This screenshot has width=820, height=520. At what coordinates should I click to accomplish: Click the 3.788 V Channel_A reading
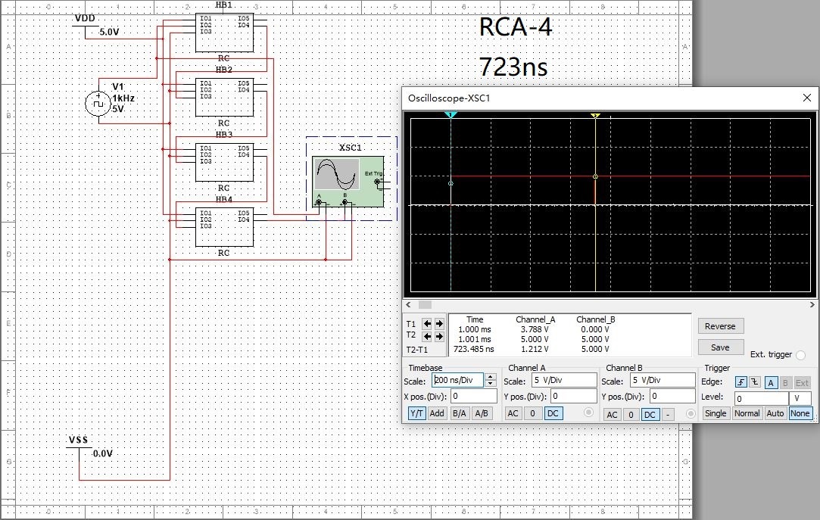535,329
